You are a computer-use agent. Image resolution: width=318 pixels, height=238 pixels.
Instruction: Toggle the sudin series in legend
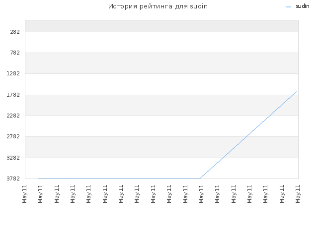303,6
